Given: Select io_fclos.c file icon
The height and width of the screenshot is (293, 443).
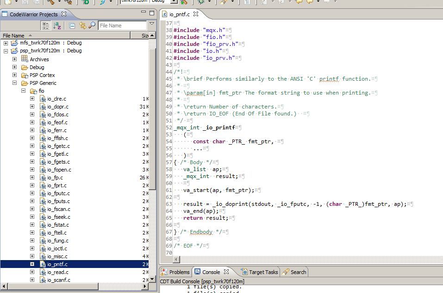Looking at the screenshot, I should (43, 115).
